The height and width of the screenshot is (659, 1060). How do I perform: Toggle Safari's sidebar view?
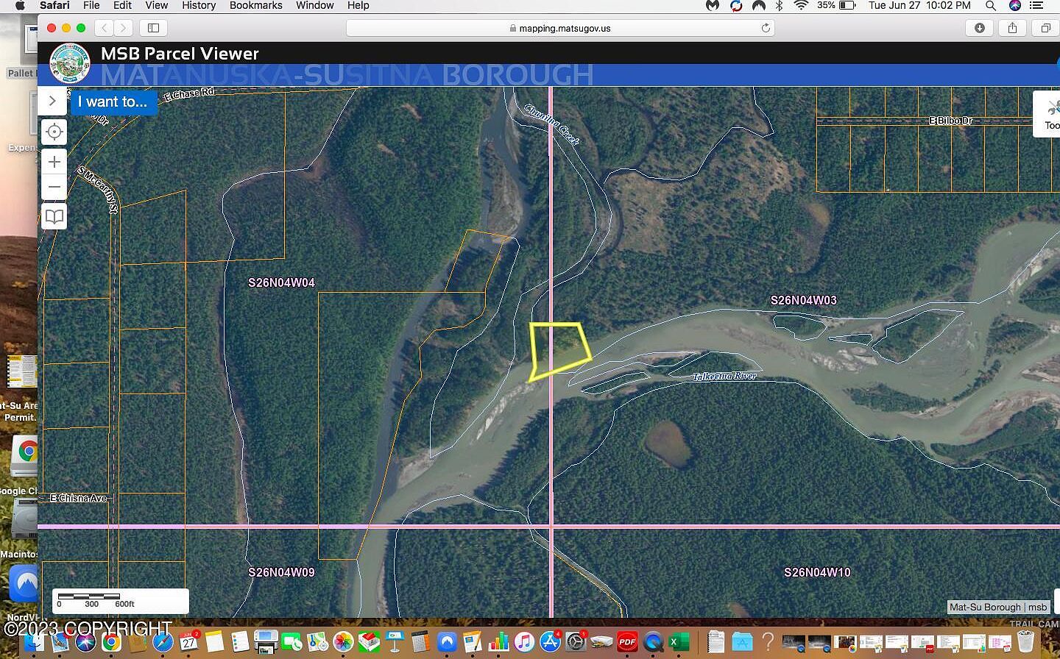pos(153,28)
